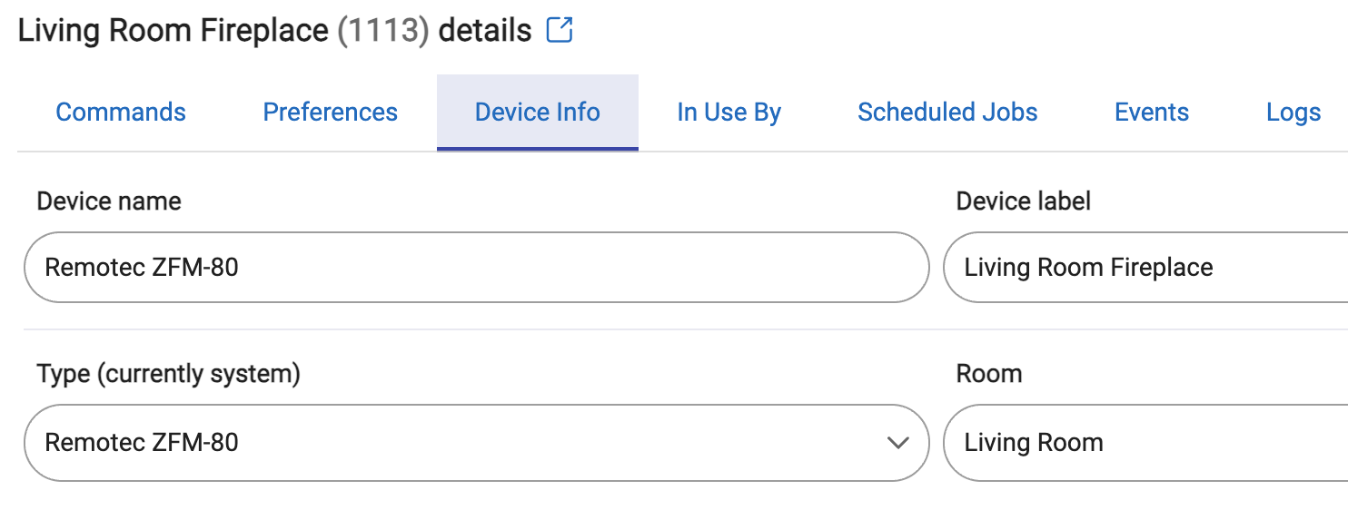Show the Events tab
The width and height of the screenshot is (1348, 510).
[x=1152, y=113]
